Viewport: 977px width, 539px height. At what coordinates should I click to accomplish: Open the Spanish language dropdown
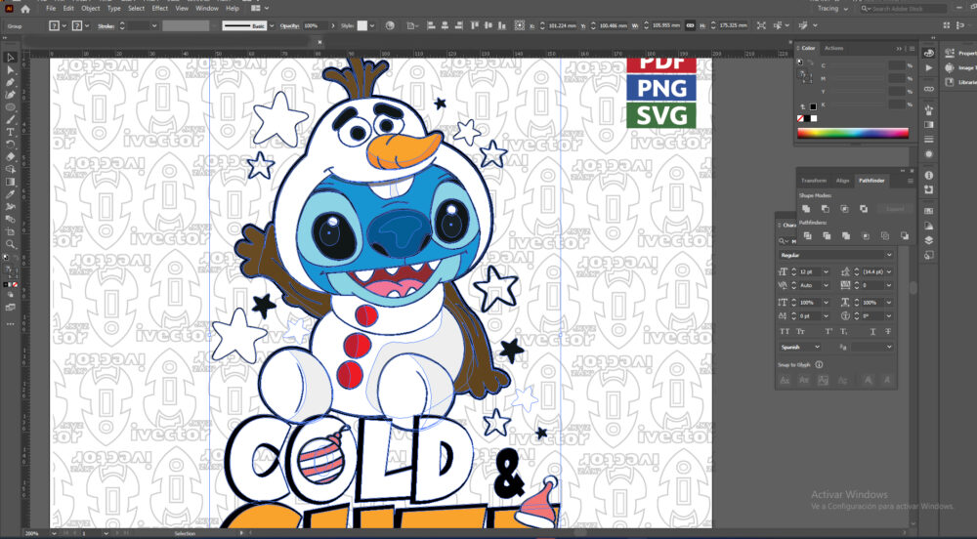[799, 347]
